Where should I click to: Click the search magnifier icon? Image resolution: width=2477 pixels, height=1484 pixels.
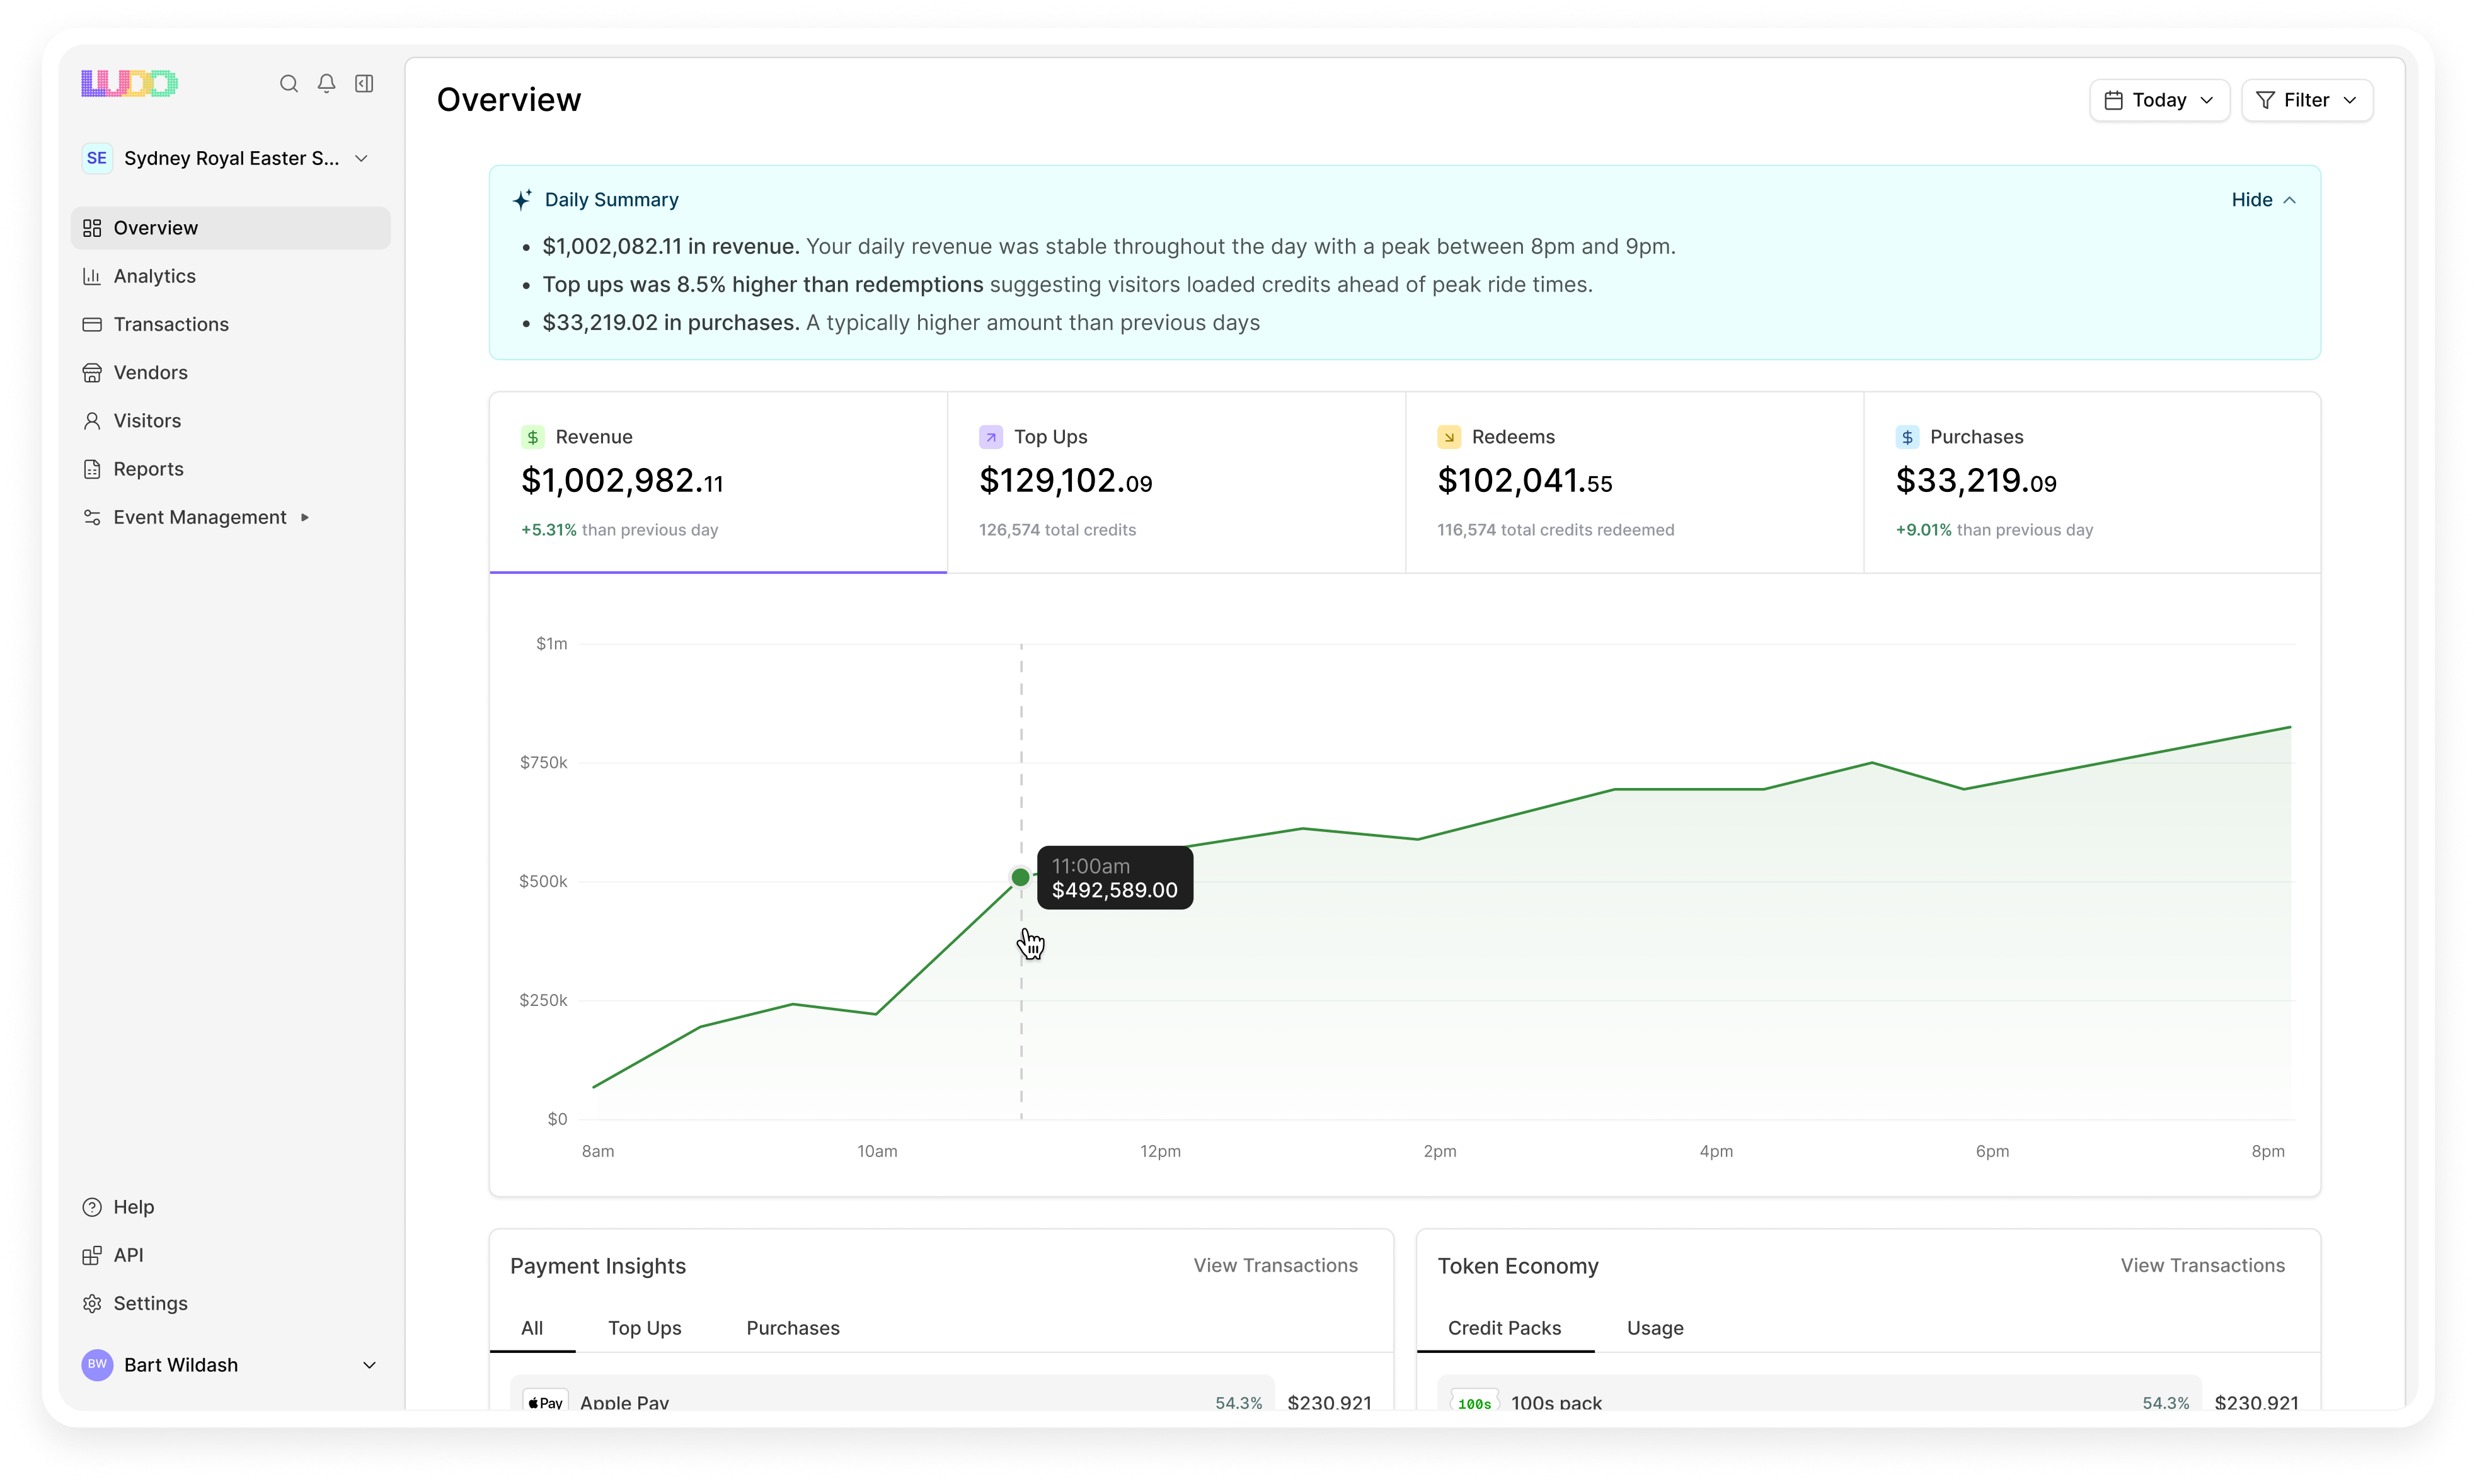(x=288, y=84)
